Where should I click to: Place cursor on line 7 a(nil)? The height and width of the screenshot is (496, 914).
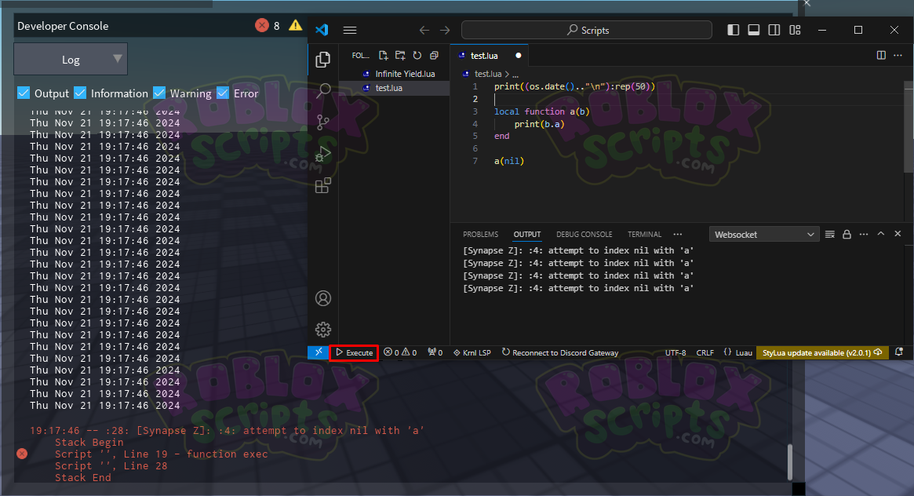pyautogui.click(x=509, y=161)
